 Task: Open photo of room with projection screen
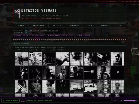click(76, 87)
